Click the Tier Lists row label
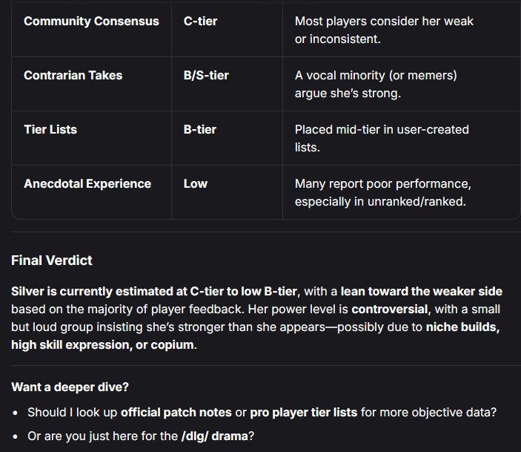 [50, 129]
